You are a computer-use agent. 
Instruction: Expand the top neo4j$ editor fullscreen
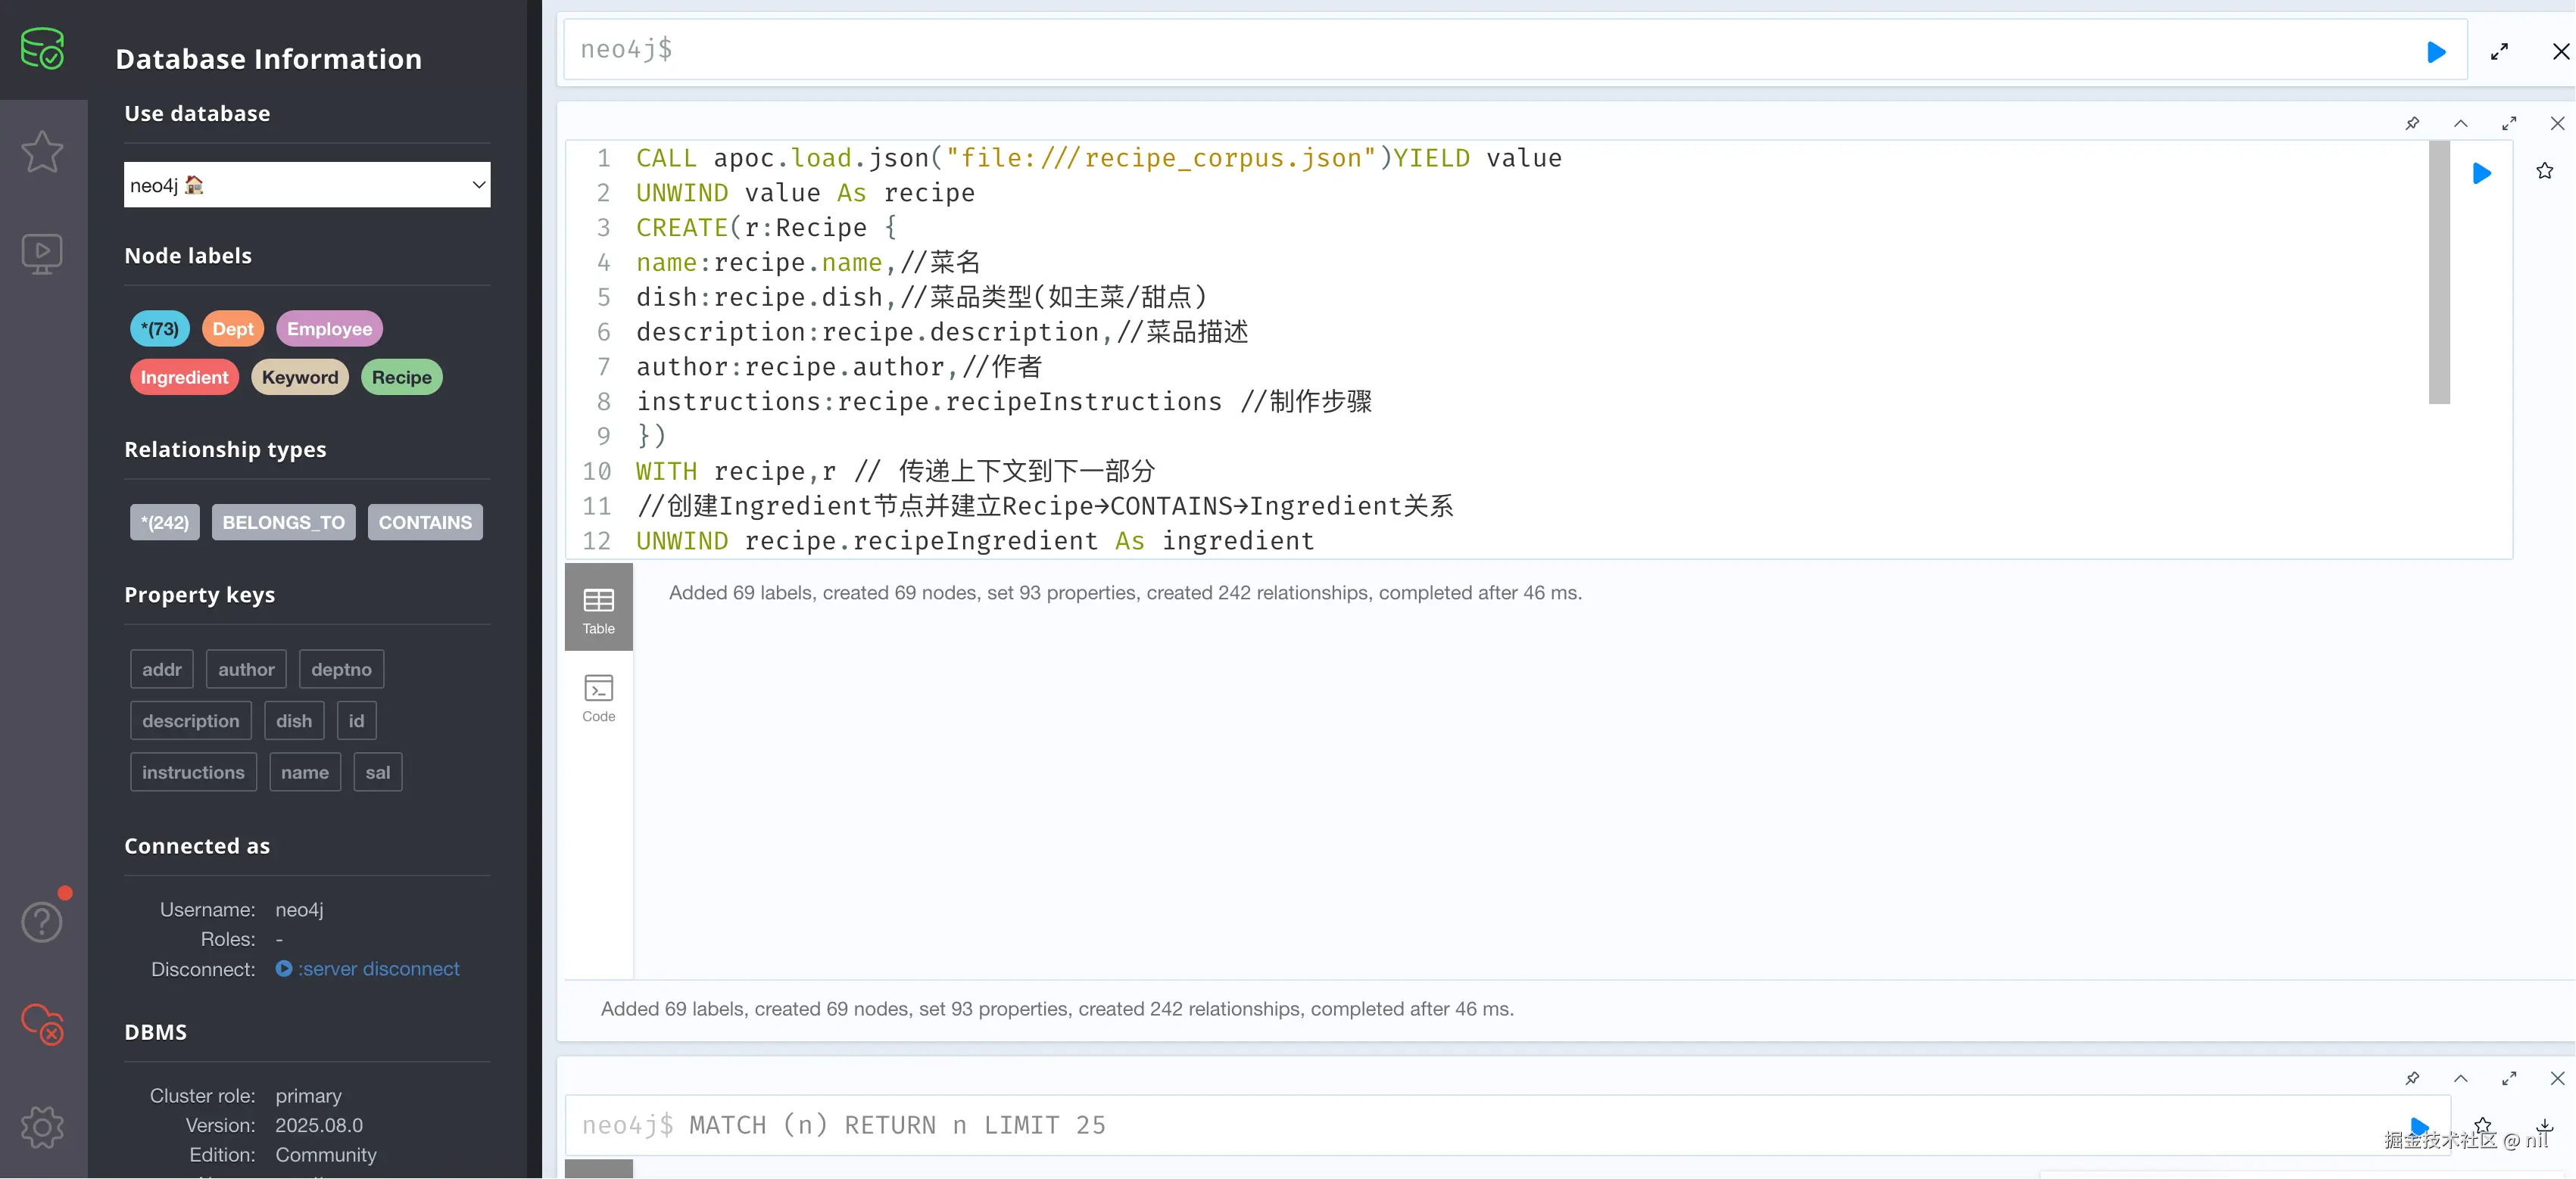pyautogui.click(x=2499, y=52)
